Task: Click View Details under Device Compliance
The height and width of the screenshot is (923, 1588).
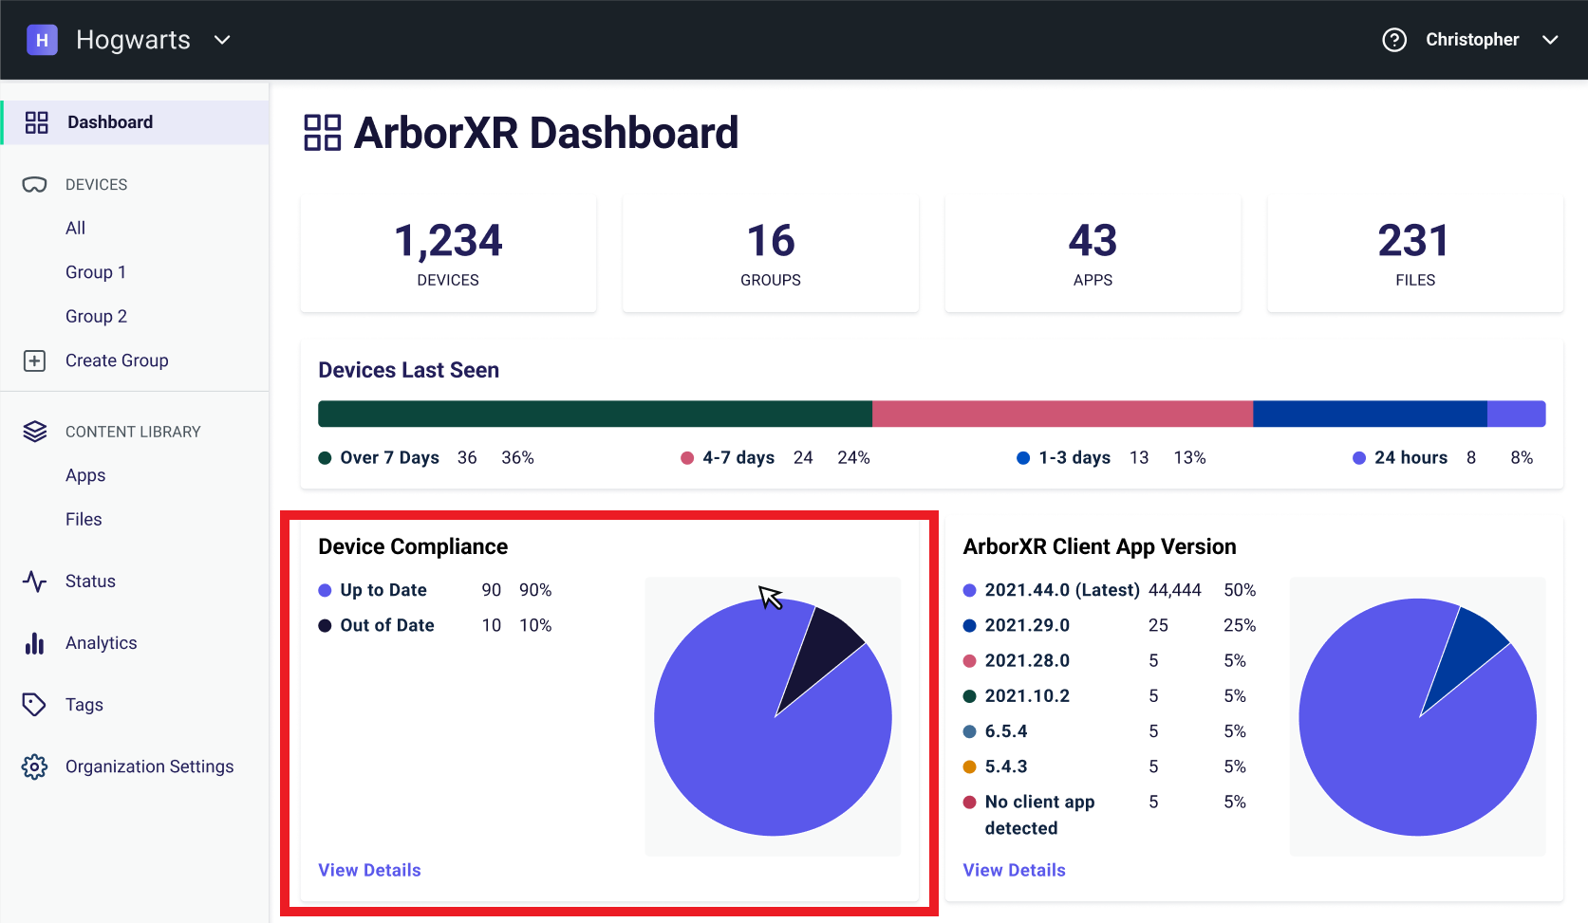Action: (369, 870)
